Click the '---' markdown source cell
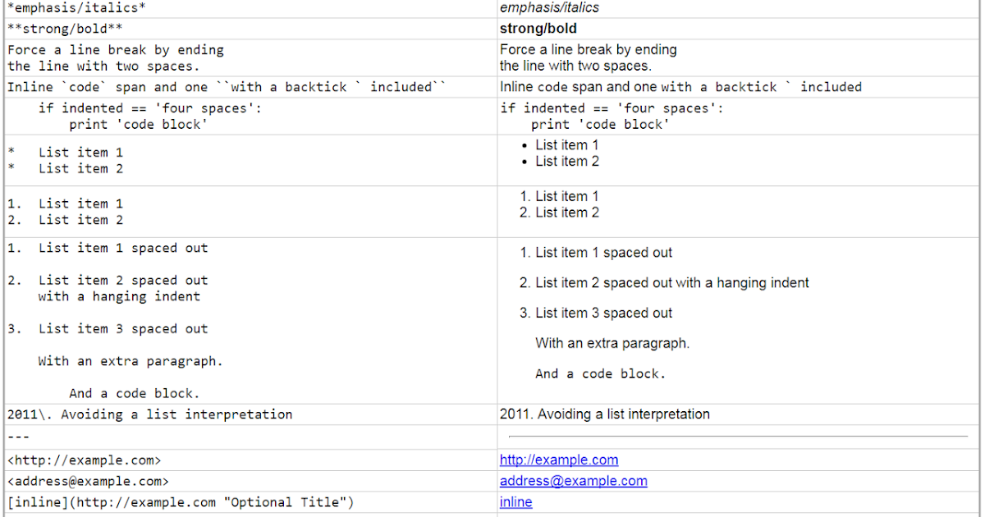This screenshot has width=985, height=517. tap(18, 437)
